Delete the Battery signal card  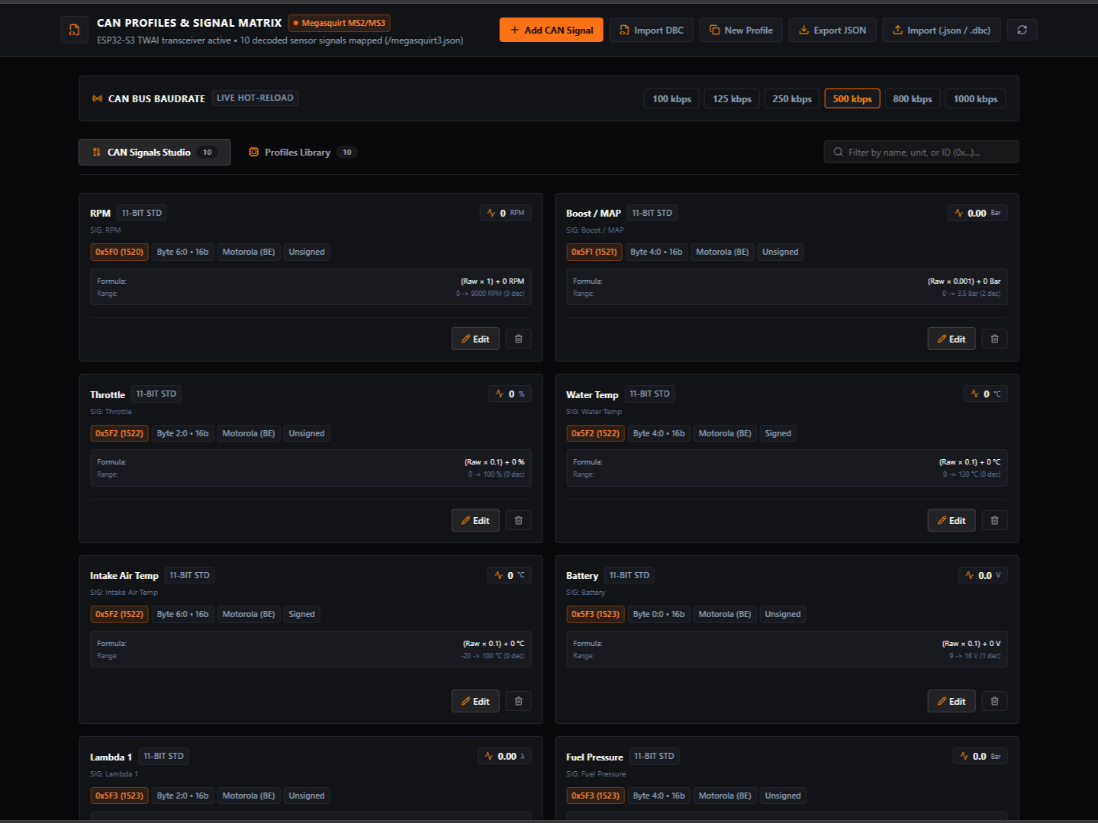(994, 701)
